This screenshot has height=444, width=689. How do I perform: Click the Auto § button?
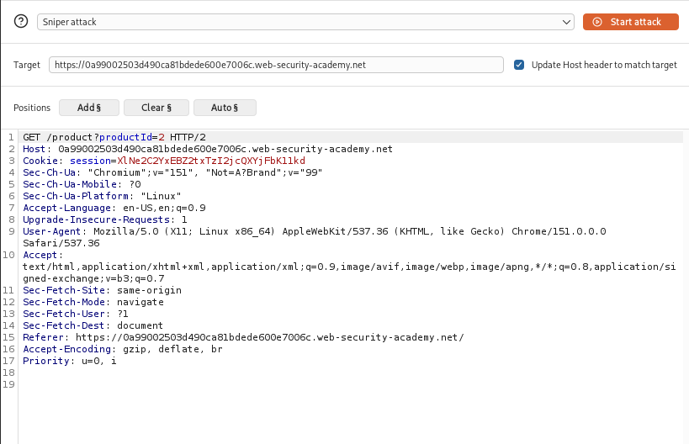(225, 108)
